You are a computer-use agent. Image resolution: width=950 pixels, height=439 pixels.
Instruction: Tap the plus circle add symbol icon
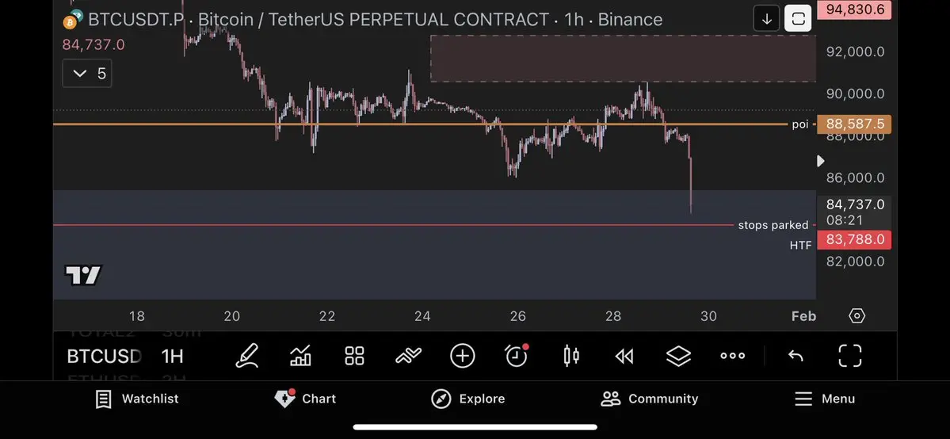click(462, 356)
